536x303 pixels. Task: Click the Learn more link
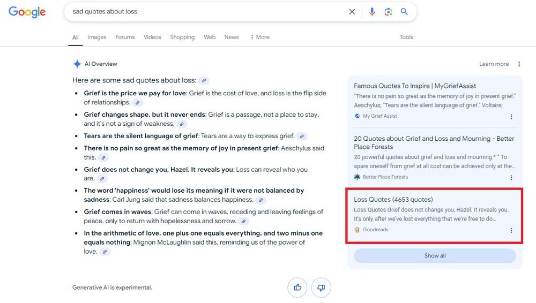pos(494,64)
